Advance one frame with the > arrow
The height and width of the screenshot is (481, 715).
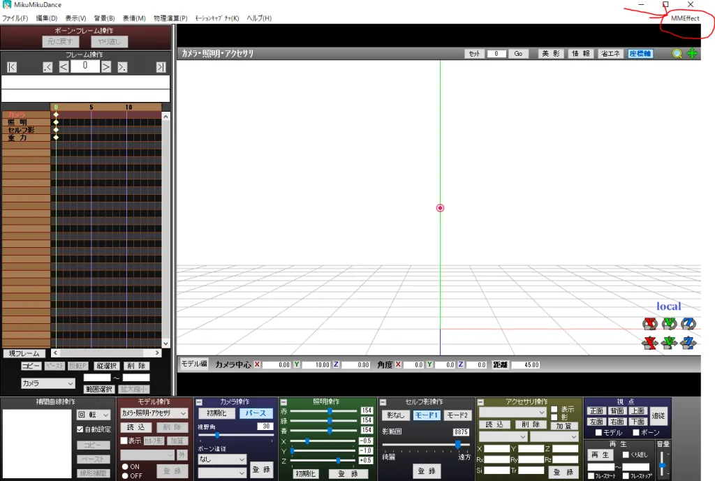click(106, 67)
